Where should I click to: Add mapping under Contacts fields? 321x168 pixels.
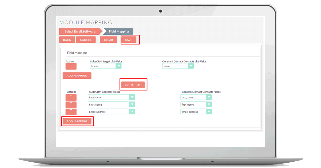tap(77, 121)
